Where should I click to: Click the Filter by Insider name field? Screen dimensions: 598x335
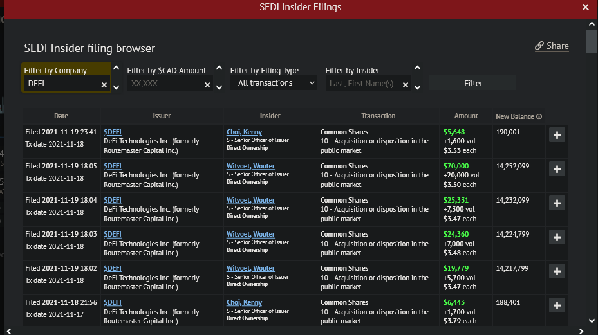pos(362,84)
